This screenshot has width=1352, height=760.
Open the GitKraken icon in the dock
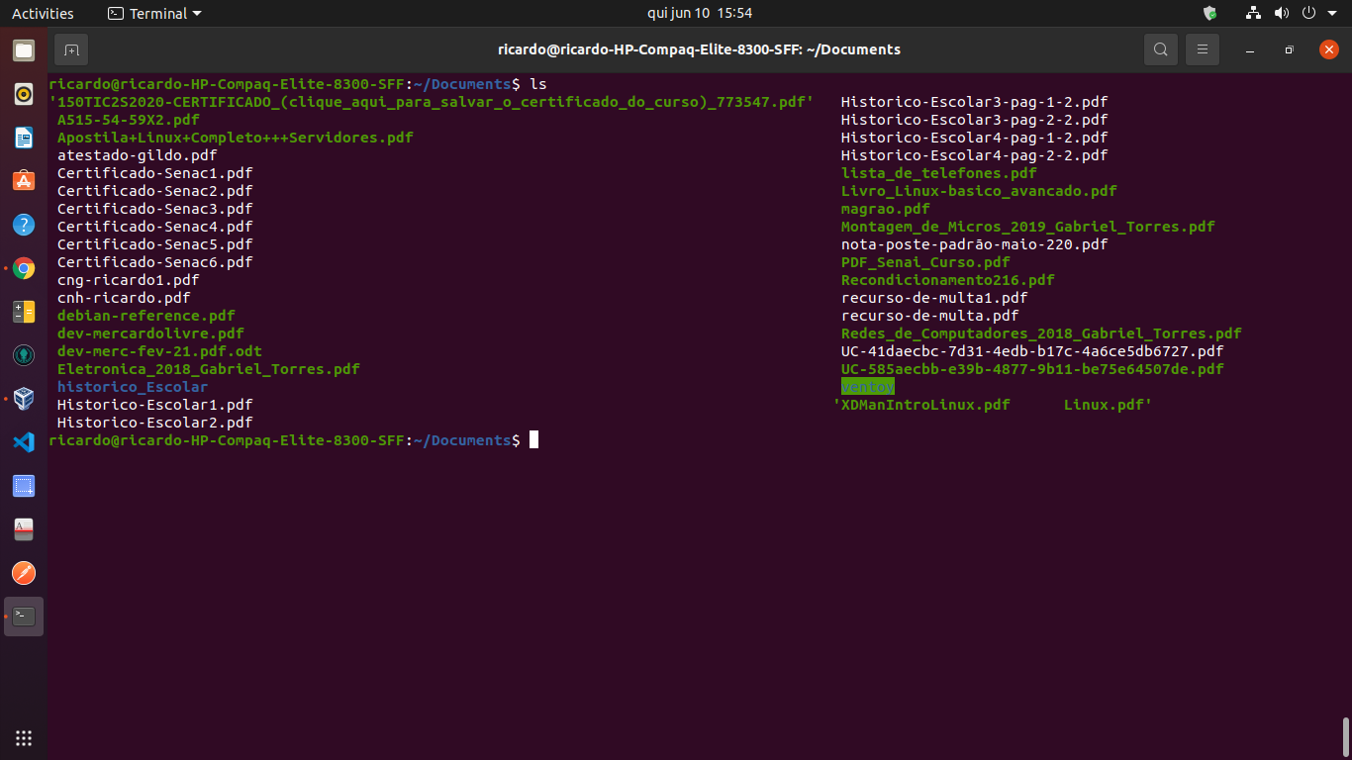click(24, 355)
